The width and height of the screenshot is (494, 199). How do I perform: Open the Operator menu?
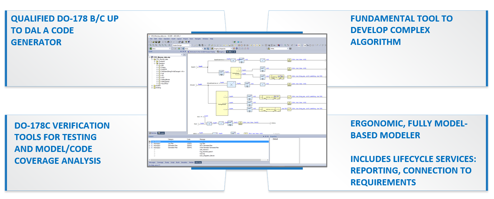coord(167,39)
